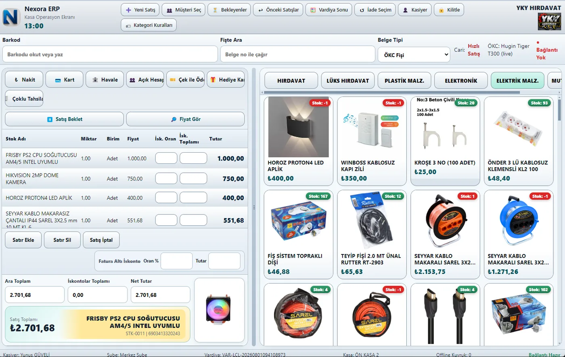Click the Fatura Altı İskonto Oran % field
Image resolution: width=565 pixels, height=357 pixels.
click(176, 261)
